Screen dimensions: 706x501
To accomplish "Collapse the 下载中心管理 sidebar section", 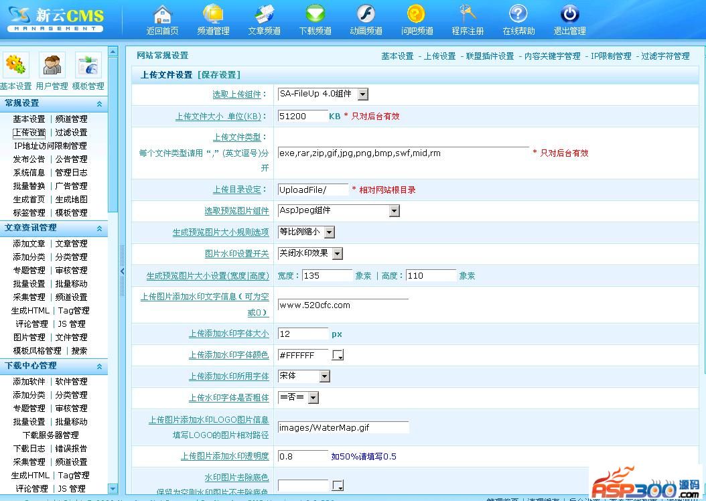I will point(99,366).
